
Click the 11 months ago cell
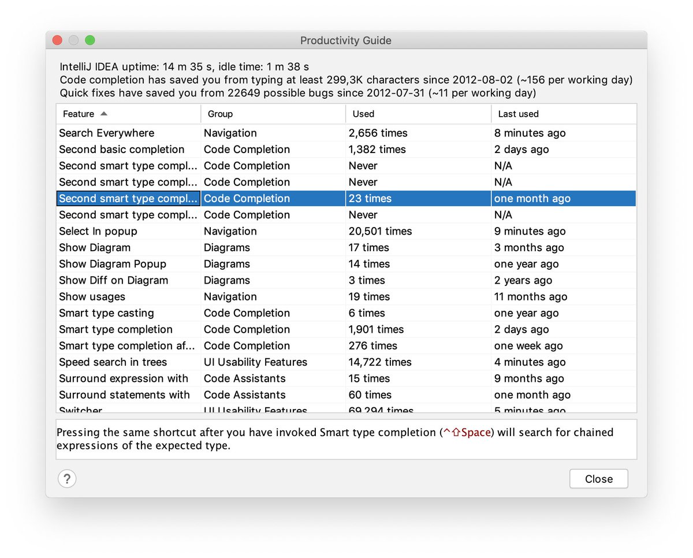[564, 296]
